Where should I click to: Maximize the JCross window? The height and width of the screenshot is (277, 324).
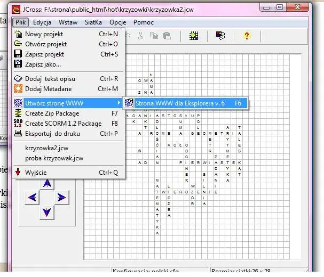[x=280, y=7]
